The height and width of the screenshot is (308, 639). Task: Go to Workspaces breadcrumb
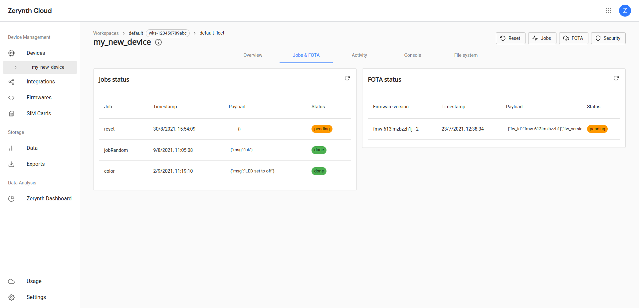coord(106,33)
